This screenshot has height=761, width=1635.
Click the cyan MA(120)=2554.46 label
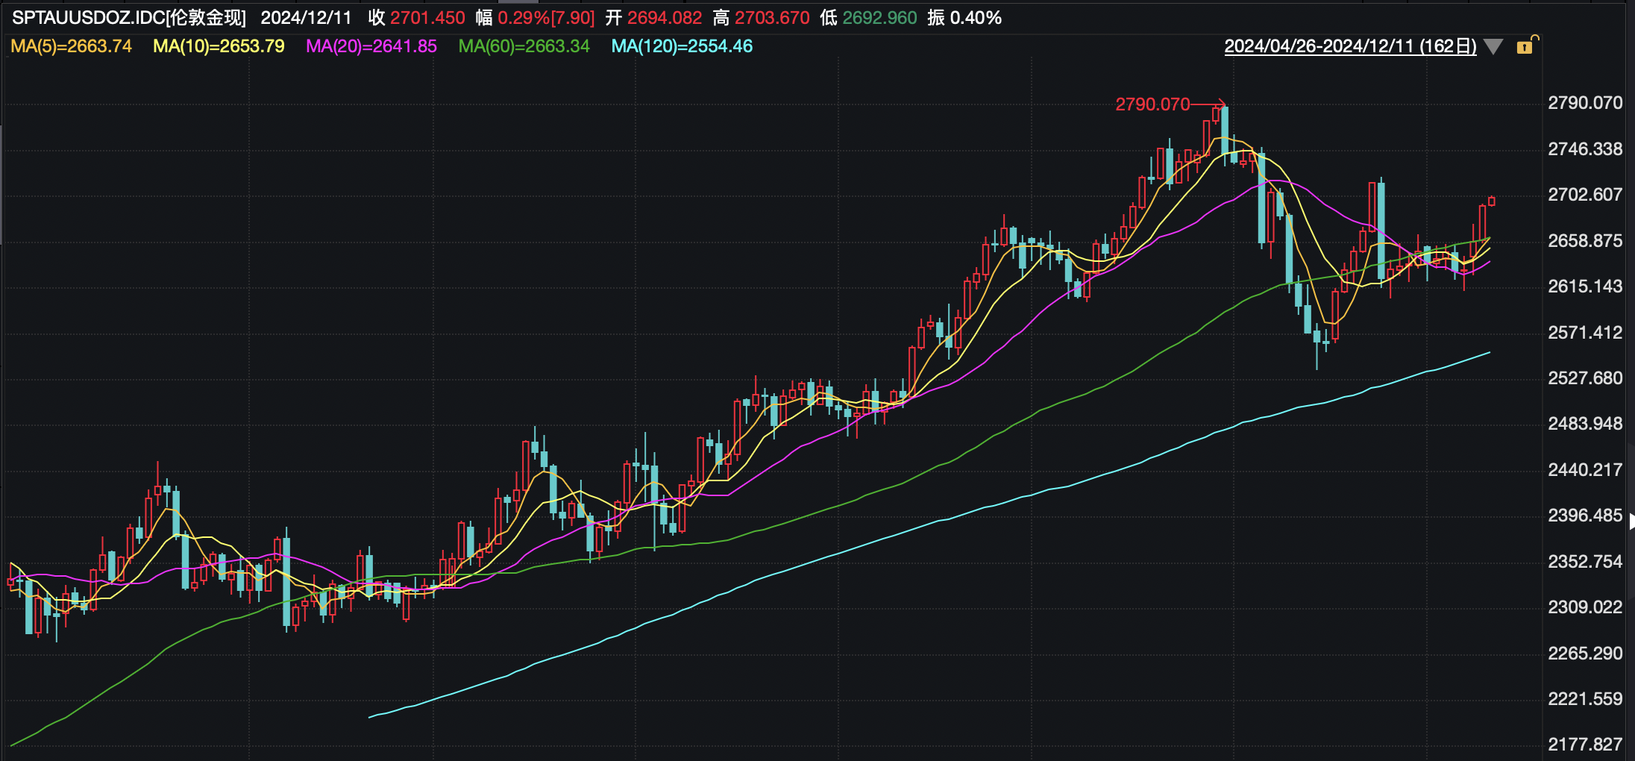point(682,46)
